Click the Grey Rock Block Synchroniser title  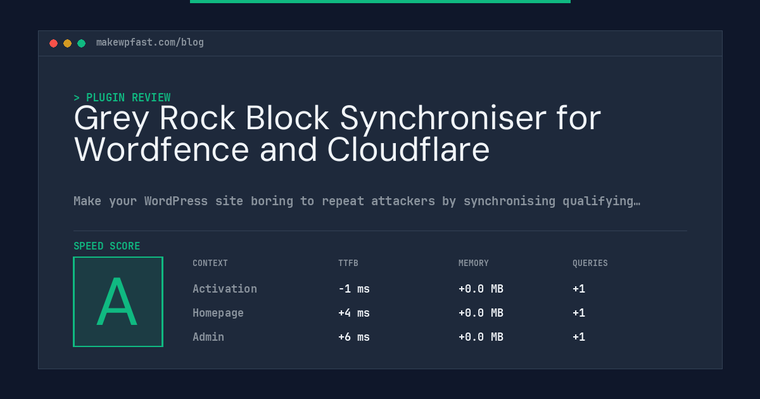tap(338, 134)
